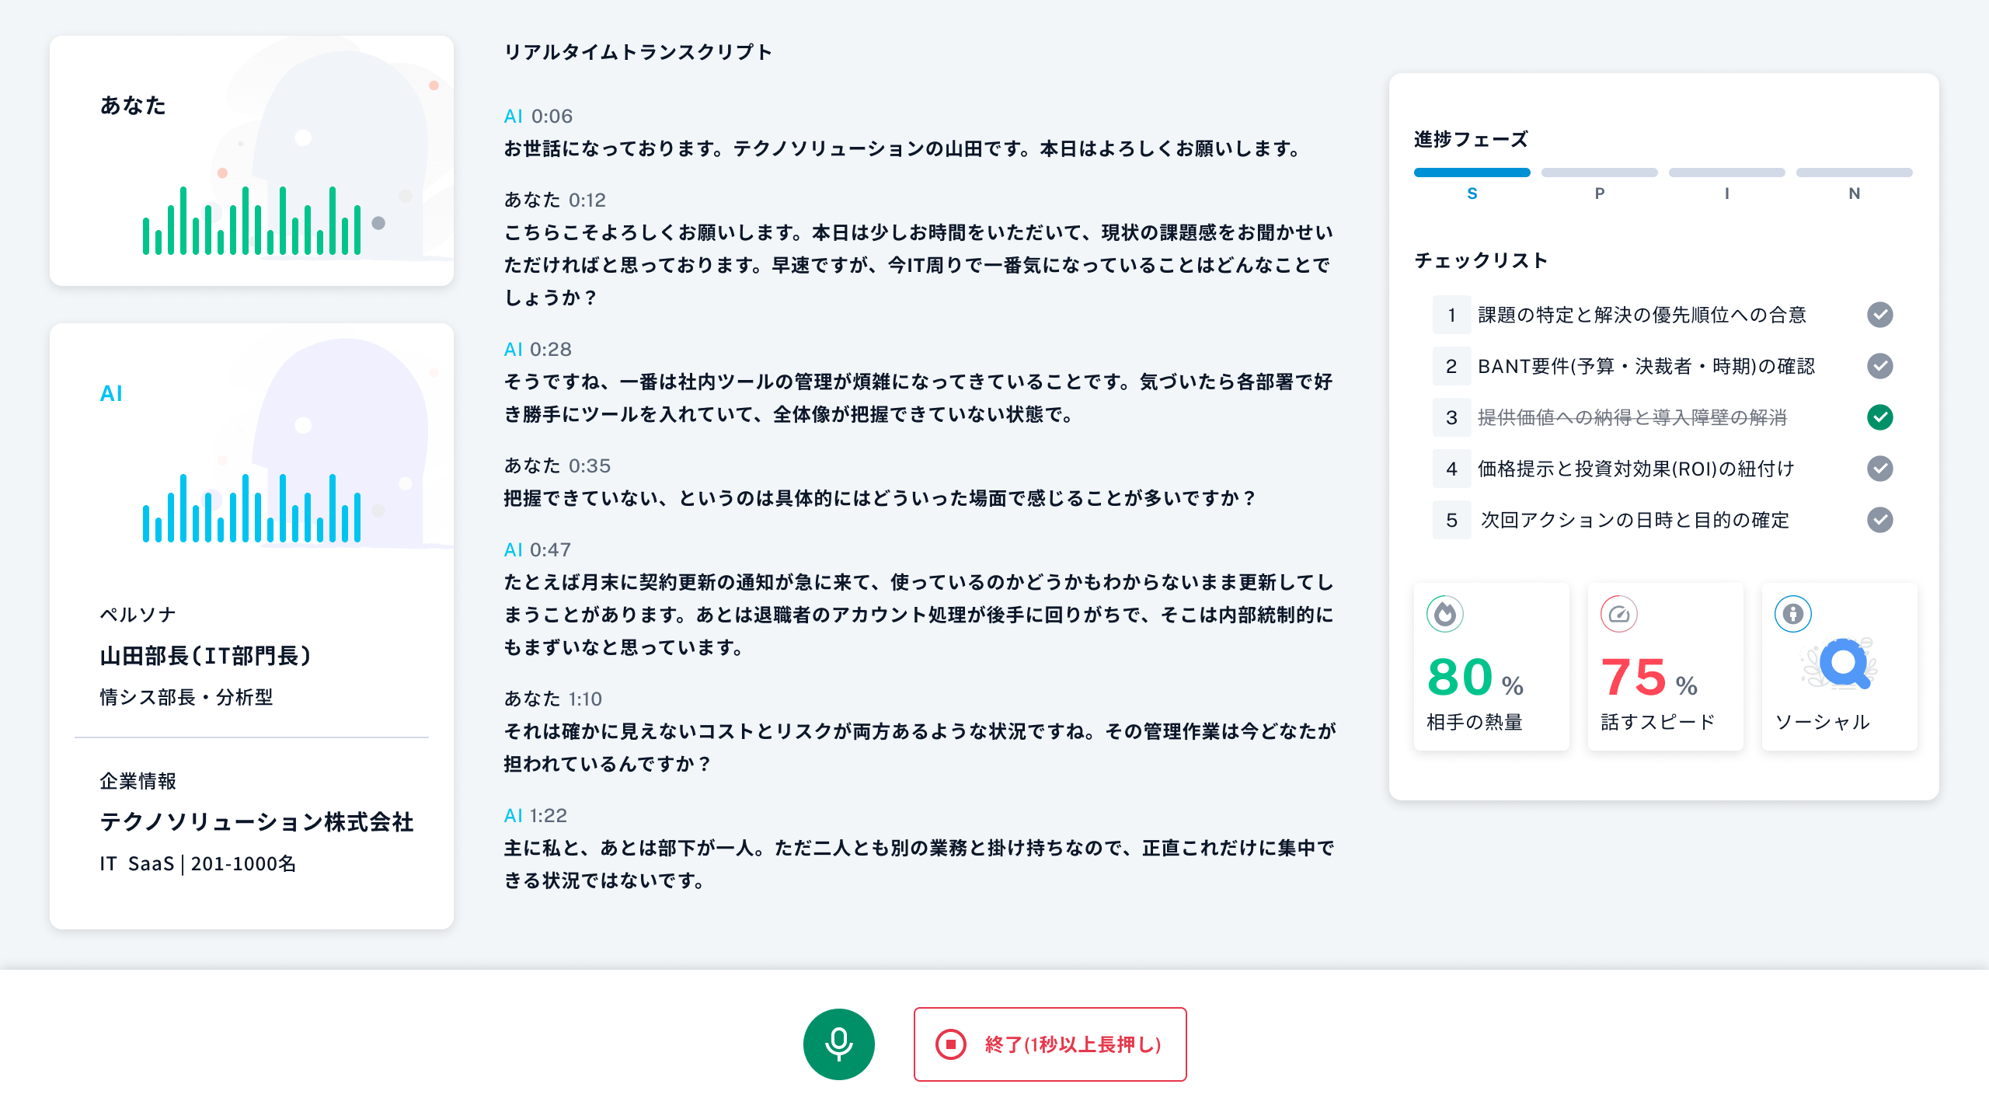Click the blue S phase progress bar
The width and height of the screenshot is (1989, 1119).
1471,172
